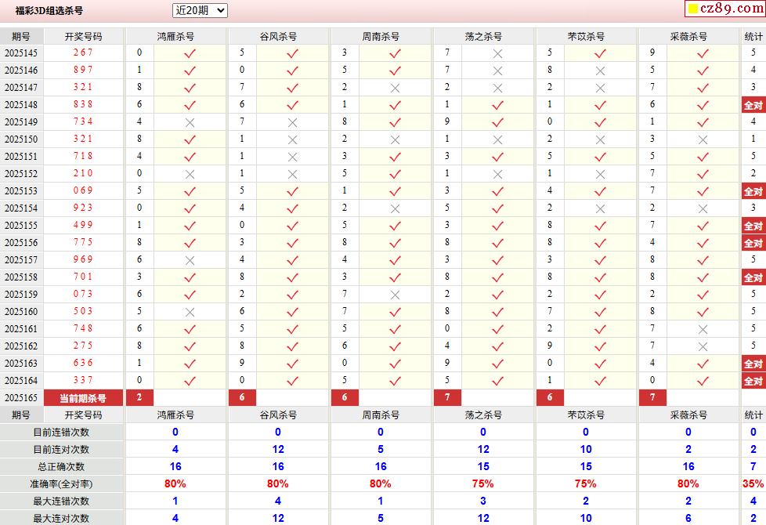
Task: Click the 鸿雁杀号 checkmark in row 2025150
Action: pyautogui.click(x=190, y=139)
